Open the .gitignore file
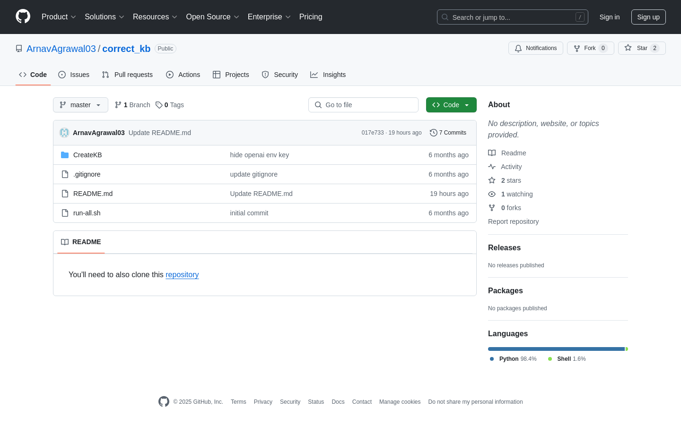The height and width of the screenshot is (425, 681). [x=87, y=174]
